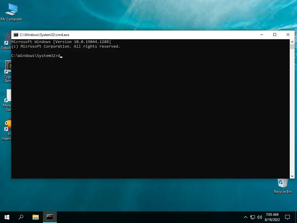Screen dimensions: 297x223
Task: Select Command Prompt taskbar button
Action: (x=50, y=217)
